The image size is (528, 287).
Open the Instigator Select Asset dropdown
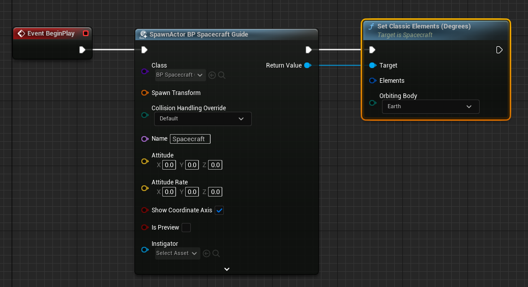[x=178, y=253]
